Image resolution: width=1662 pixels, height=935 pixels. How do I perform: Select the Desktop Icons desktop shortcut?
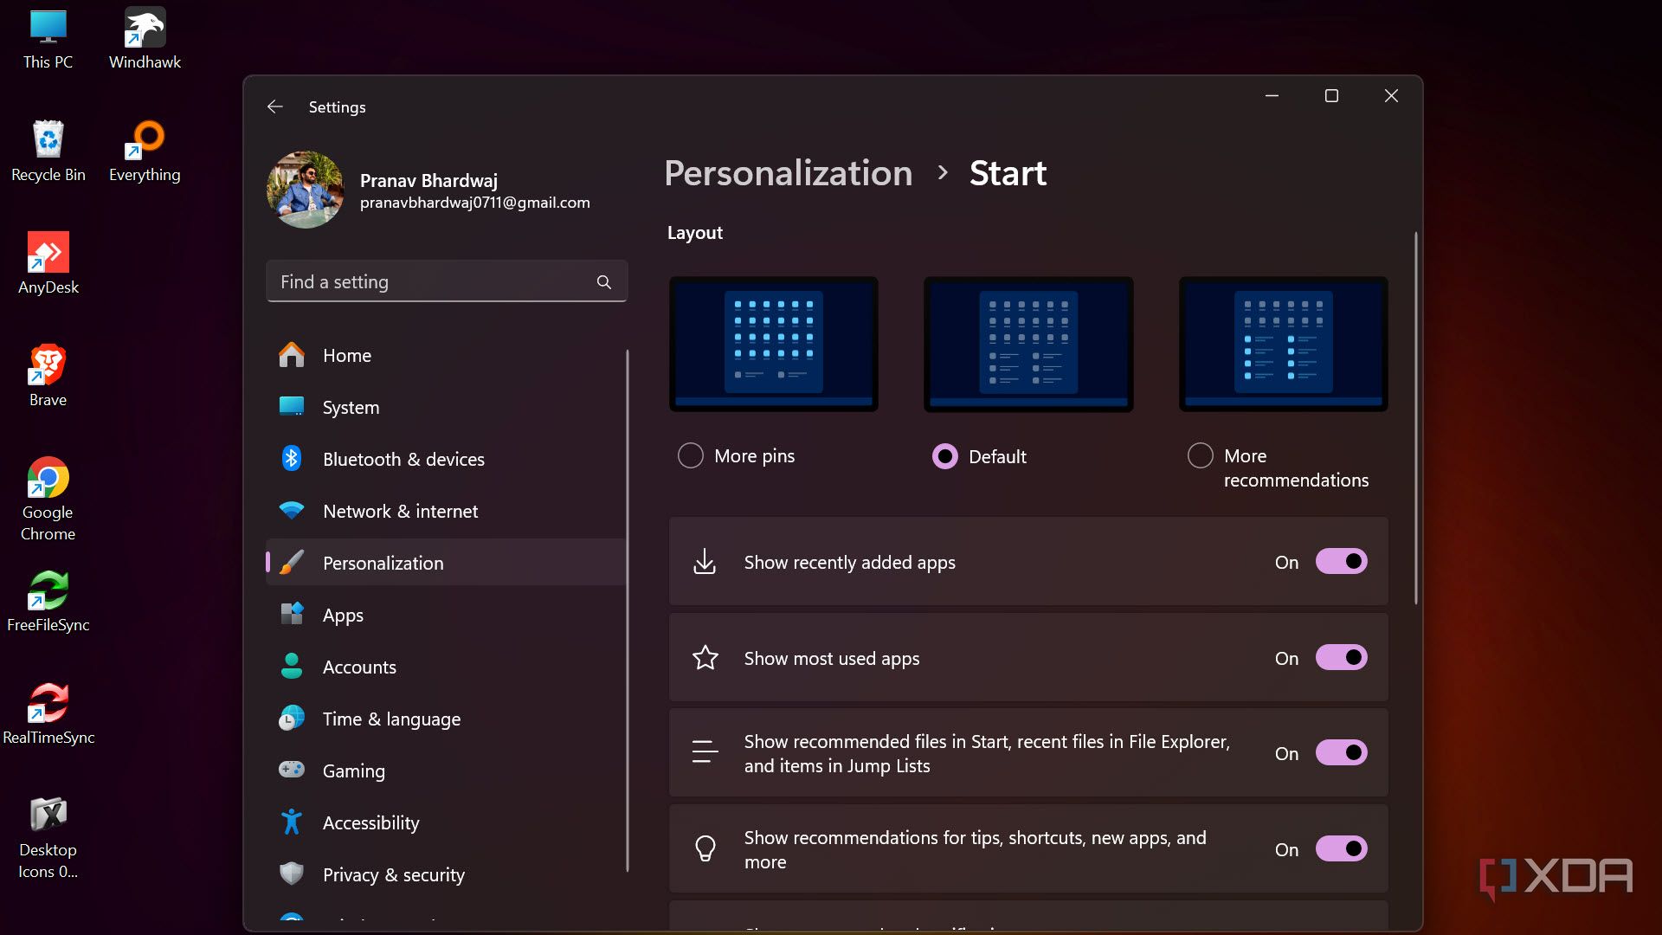[x=48, y=837]
